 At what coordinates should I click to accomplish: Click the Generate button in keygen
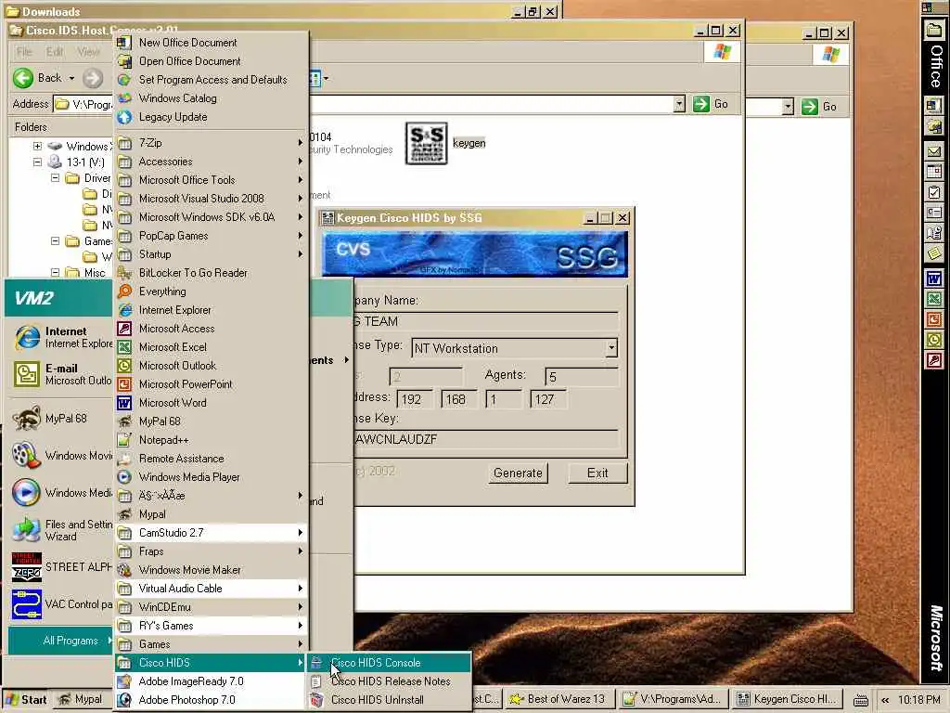tap(518, 473)
